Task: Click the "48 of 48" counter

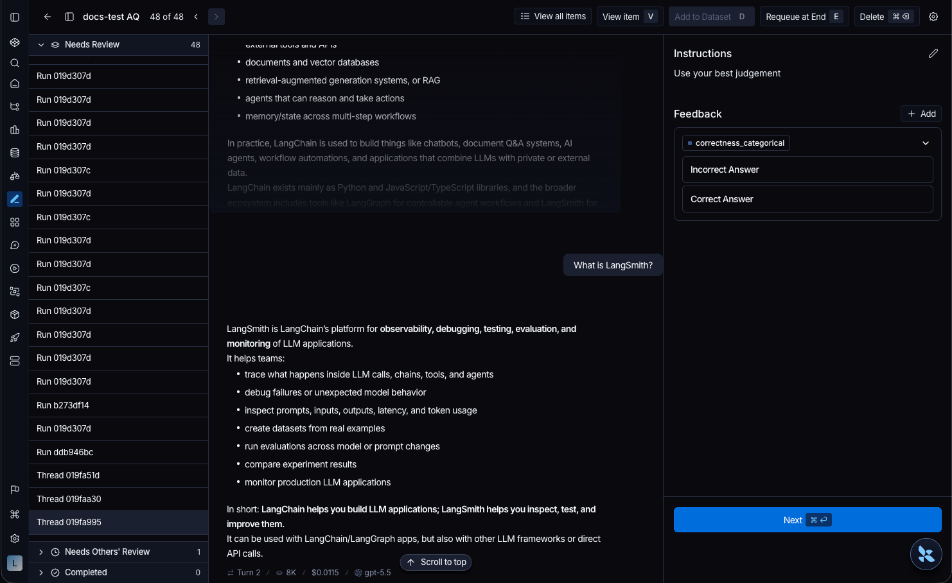Action: [167, 17]
